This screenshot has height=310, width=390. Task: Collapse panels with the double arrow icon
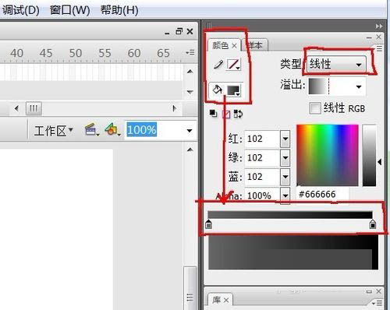[x=379, y=26]
